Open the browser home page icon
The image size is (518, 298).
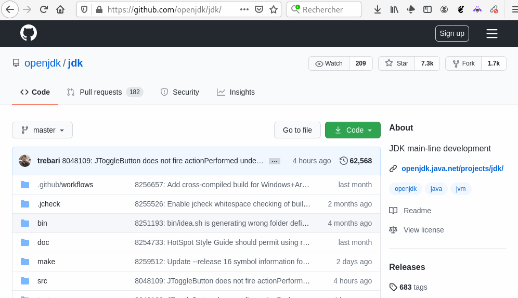(x=60, y=9)
